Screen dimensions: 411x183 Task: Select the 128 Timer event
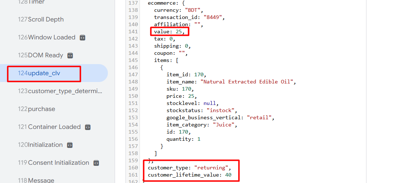pos(32,2)
